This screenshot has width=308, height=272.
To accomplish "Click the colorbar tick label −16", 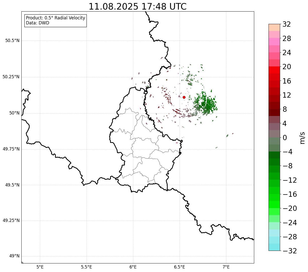I will point(290,194).
